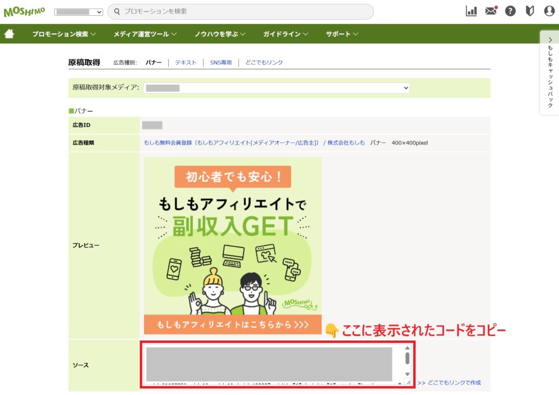Click the 広告種類 row label
Viewport: 559px width, 395px height.
click(83, 142)
